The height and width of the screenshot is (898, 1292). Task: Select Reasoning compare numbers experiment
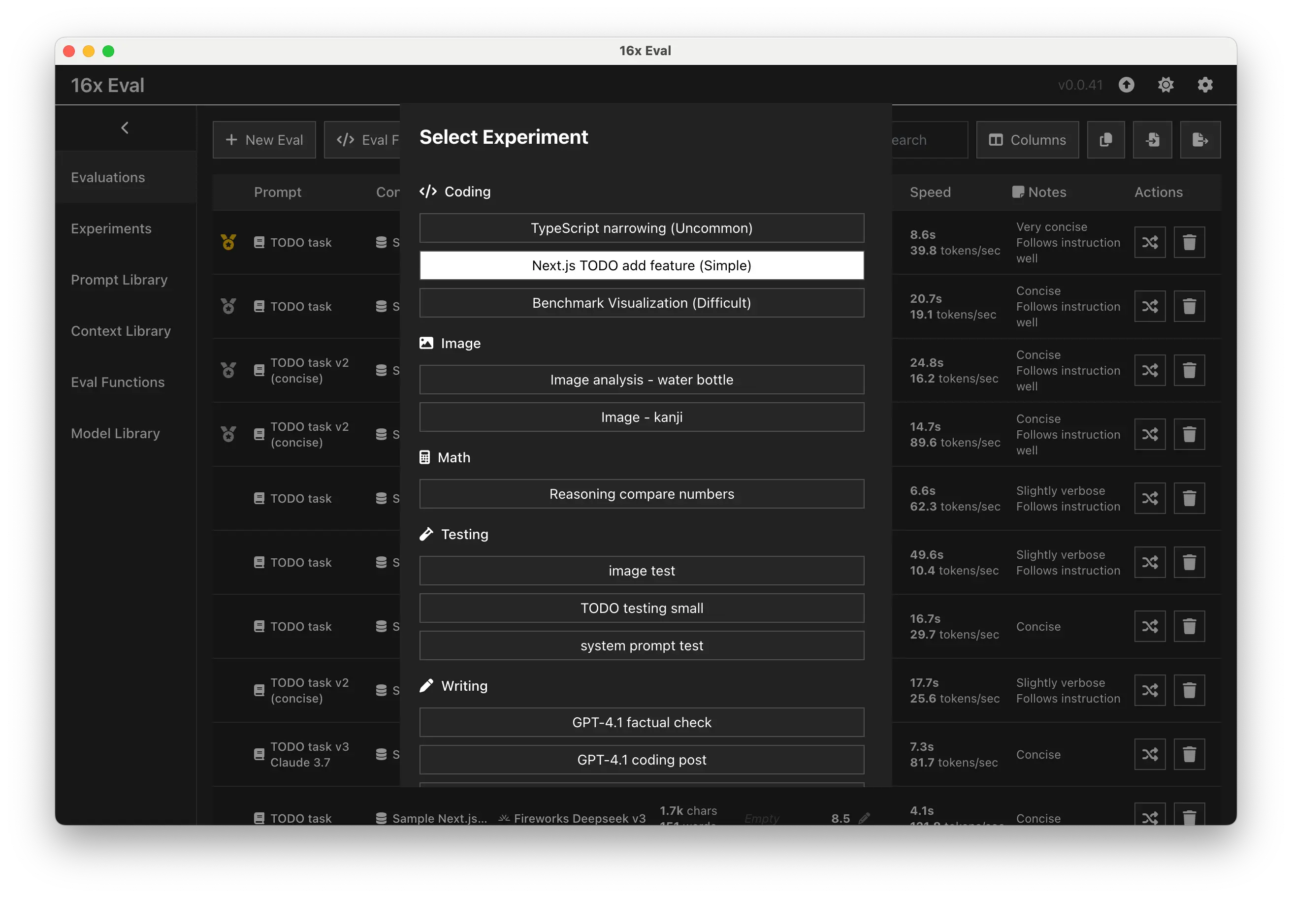(x=642, y=494)
